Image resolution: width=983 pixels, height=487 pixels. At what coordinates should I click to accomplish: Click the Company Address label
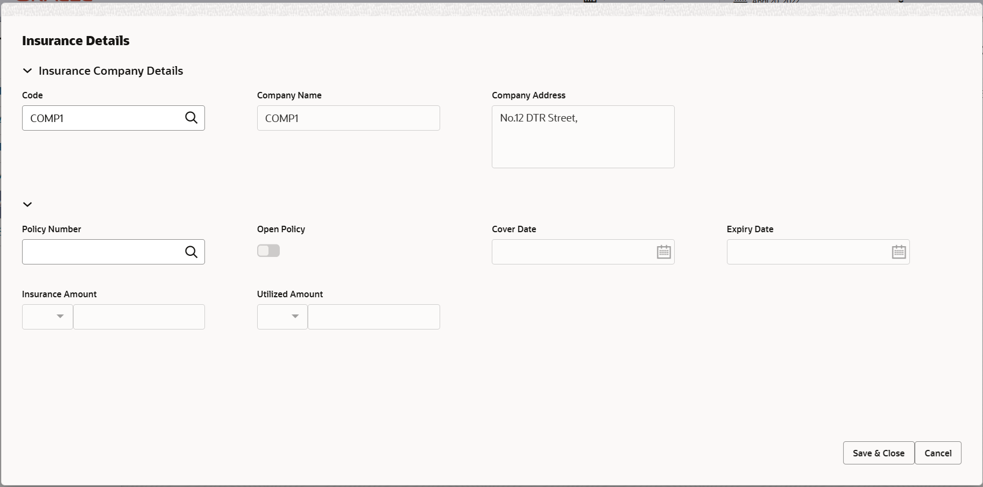[528, 95]
